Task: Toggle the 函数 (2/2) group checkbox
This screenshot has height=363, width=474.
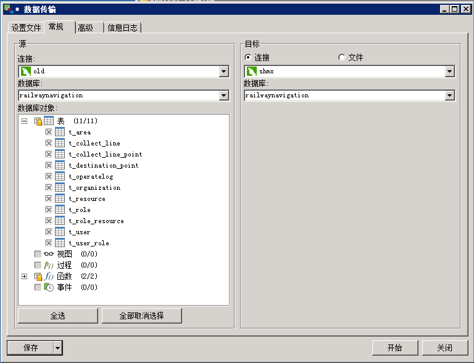Action: point(38,276)
